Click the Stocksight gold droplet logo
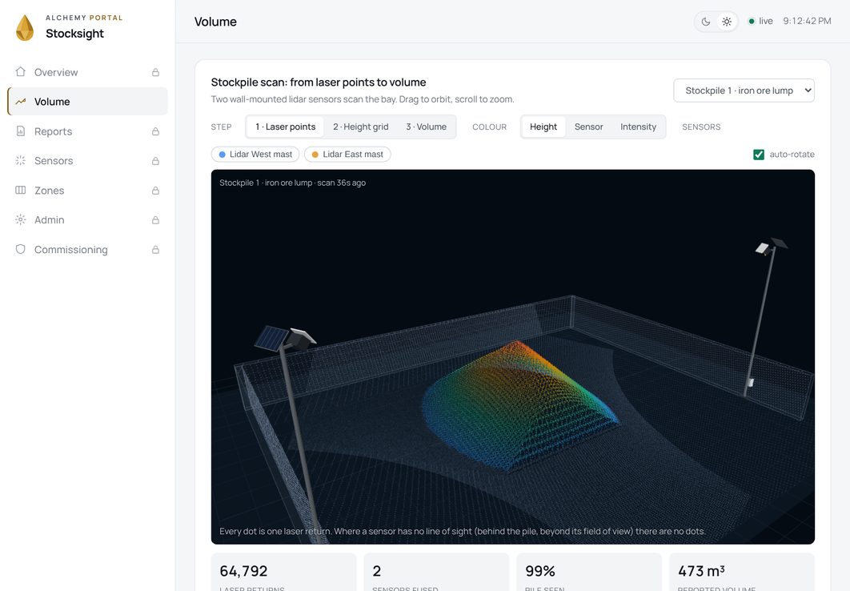The width and height of the screenshot is (850, 591). click(24, 28)
